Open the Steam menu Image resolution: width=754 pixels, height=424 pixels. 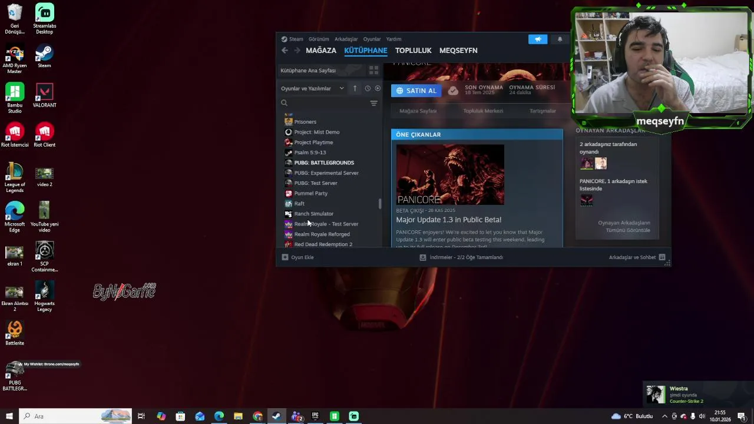(292, 39)
